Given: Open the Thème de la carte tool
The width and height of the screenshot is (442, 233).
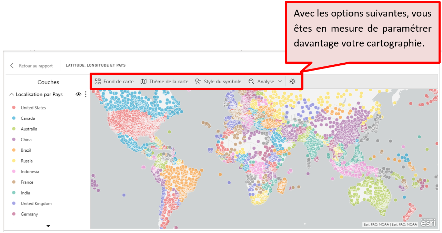Looking at the screenshot, I should [144, 82].
